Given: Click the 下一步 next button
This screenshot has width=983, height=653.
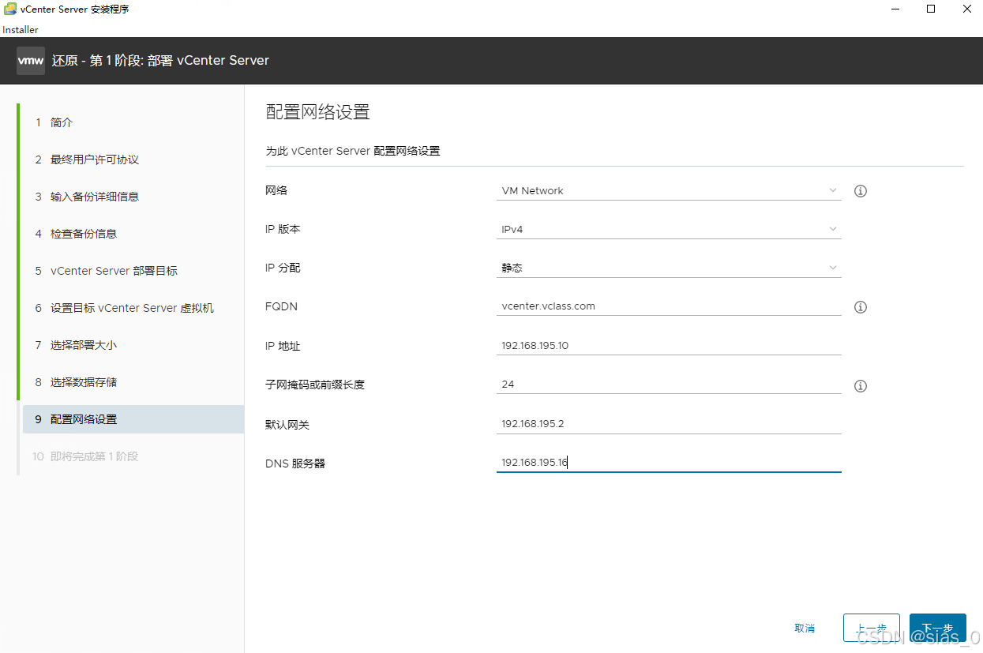Looking at the screenshot, I should point(938,629).
